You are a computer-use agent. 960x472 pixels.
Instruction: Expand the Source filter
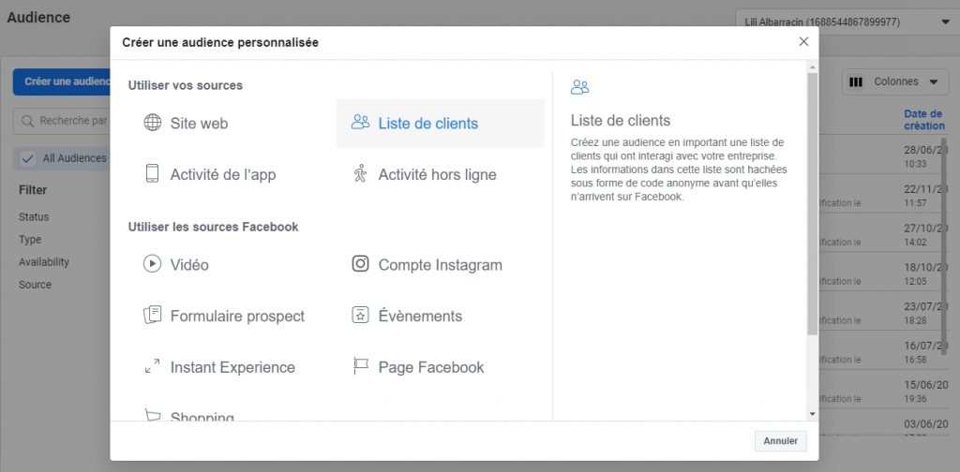click(35, 285)
